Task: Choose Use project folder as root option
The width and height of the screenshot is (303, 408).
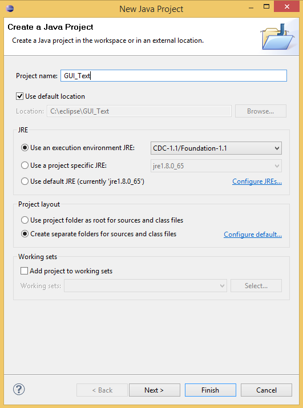Action: tap(25, 220)
